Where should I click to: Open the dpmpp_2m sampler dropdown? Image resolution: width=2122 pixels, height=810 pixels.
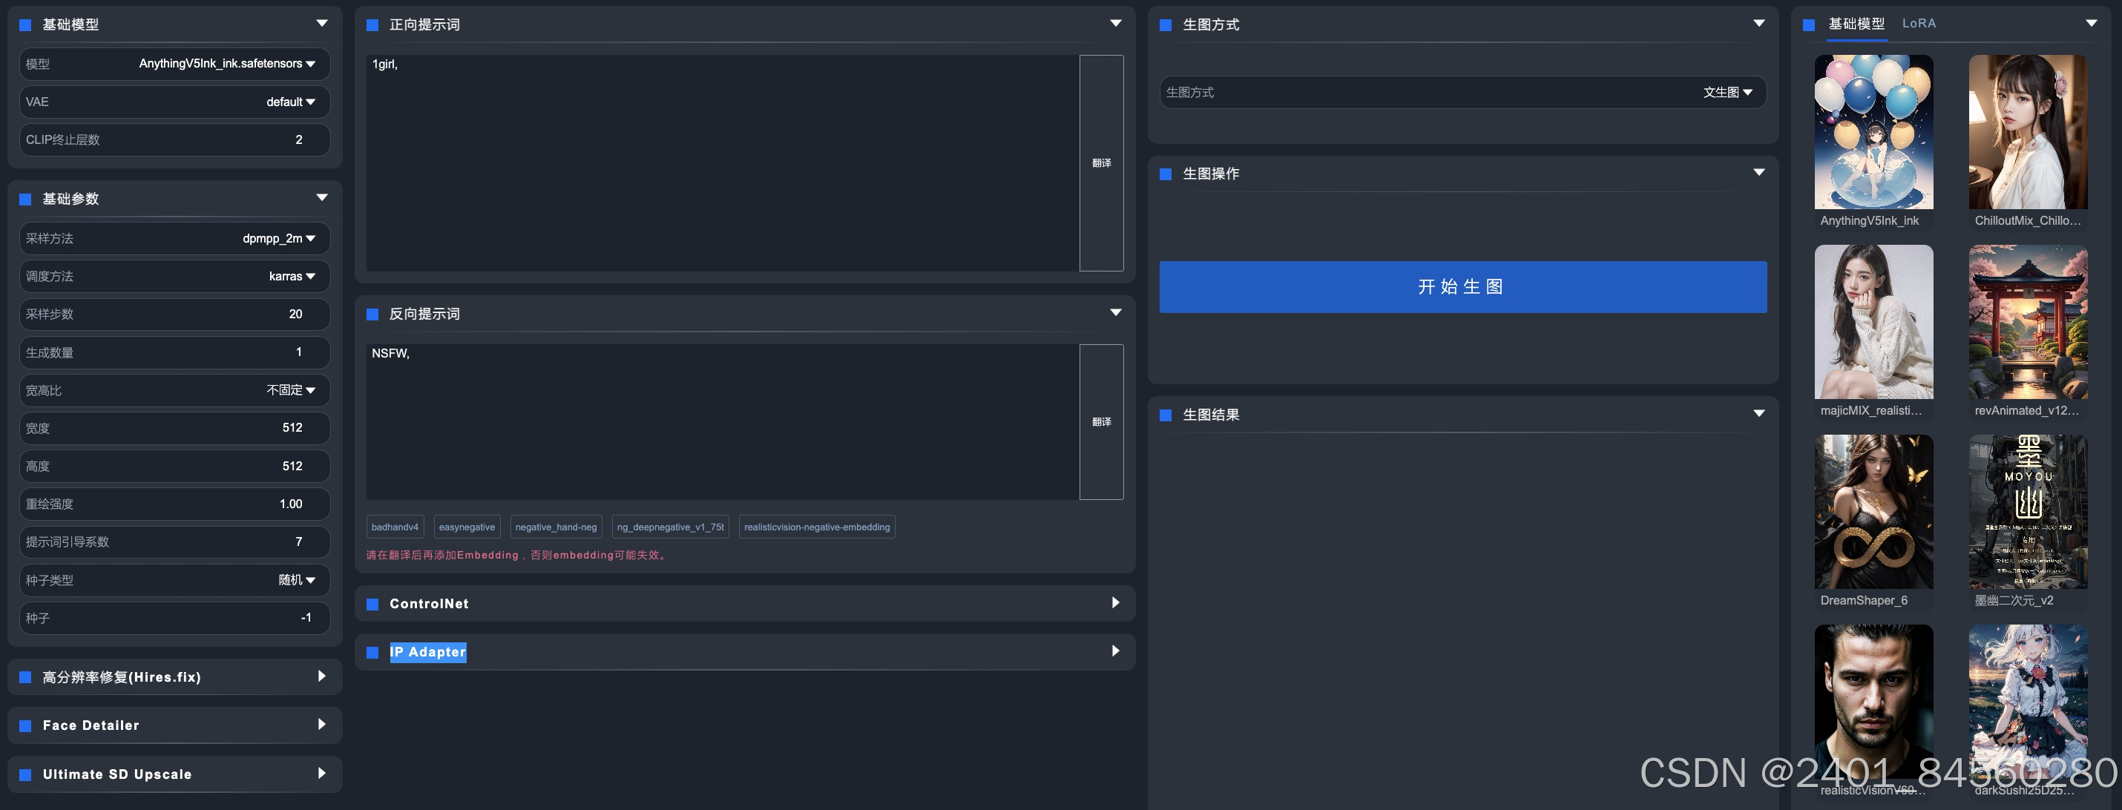point(278,239)
